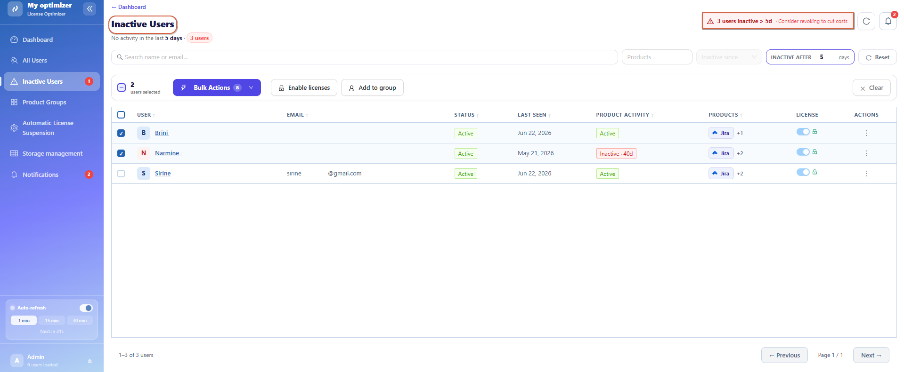Uncheck the Narmine row checkbox

(121, 153)
